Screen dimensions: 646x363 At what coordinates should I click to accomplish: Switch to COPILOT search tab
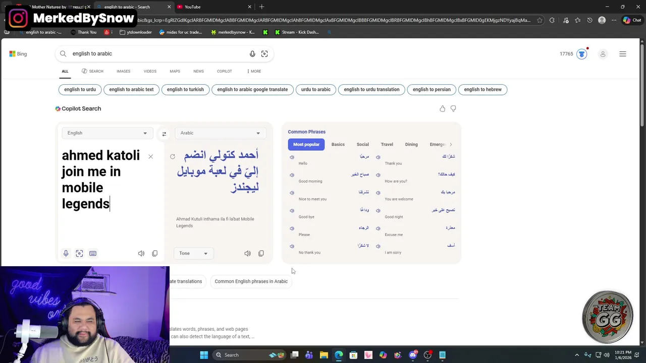coord(225,71)
